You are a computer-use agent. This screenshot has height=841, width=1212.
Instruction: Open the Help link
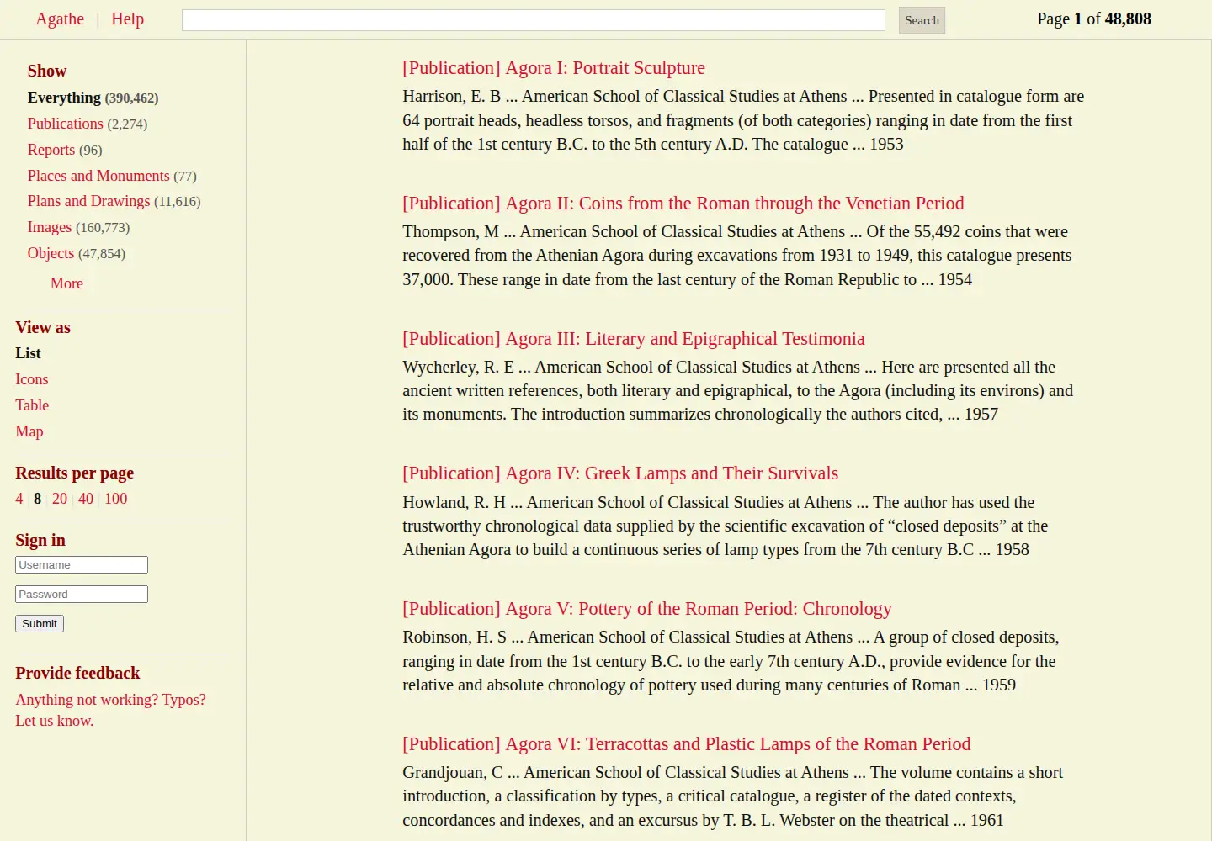tap(127, 19)
